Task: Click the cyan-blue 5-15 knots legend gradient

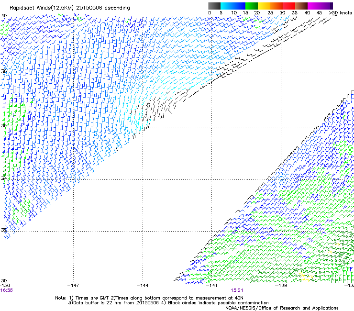Action: click(233, 6)
